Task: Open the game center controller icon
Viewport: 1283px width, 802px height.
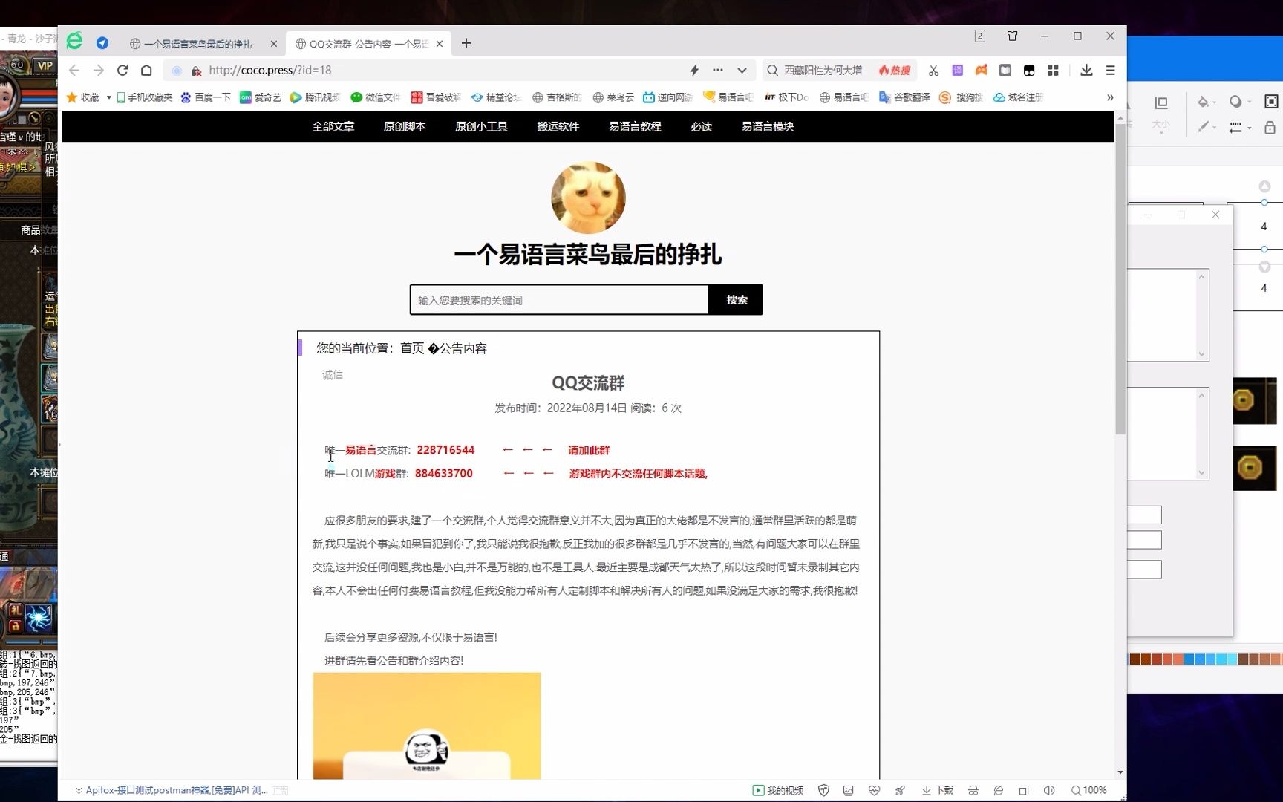Action: click(981, 70)
